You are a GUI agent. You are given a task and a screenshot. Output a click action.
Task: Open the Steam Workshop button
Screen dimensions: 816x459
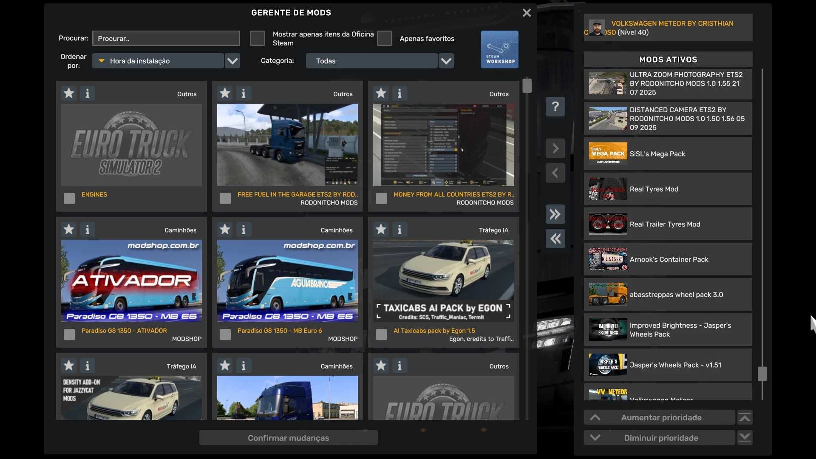pyautogui.click(x=499, y=49)
